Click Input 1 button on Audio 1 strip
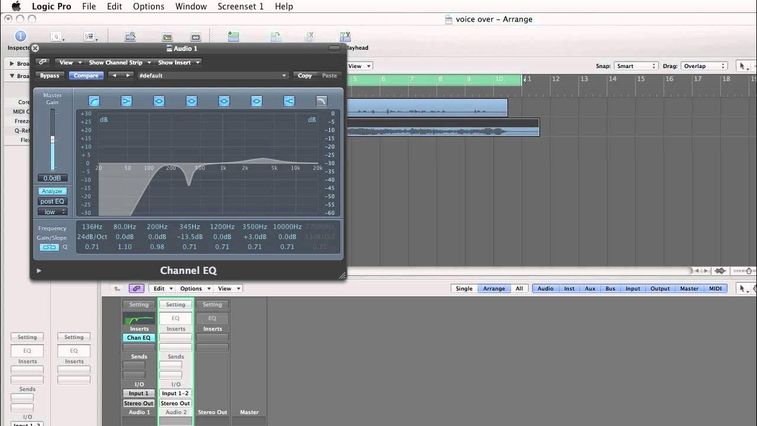 click(139, 393)
